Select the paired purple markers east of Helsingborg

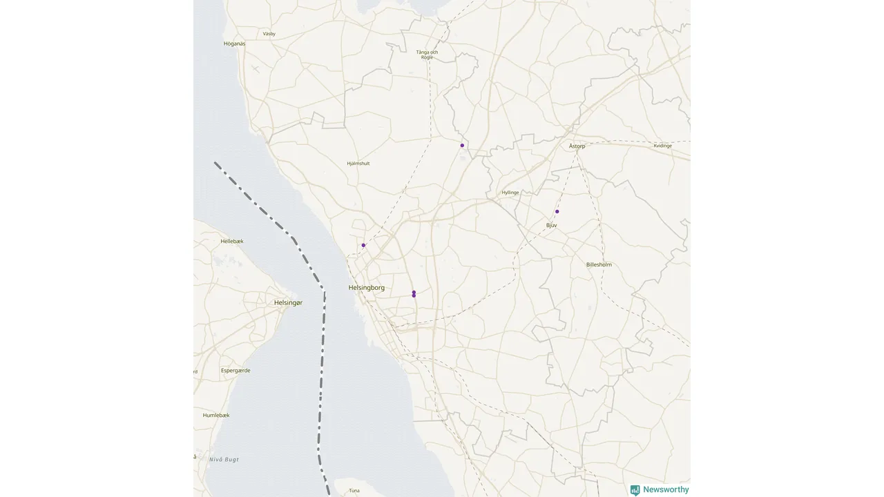point(414,294)
